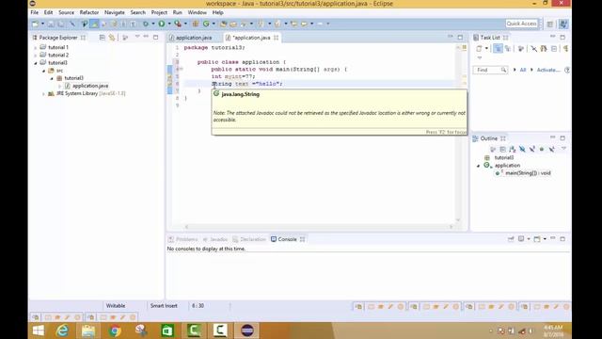
Task: Click the Debug bug icon
Action: pos(146,24)
